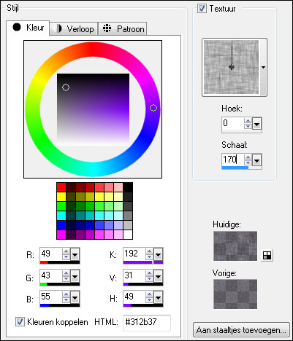The image size is (293, 341).
Task: Click the transparency checker icon beside Huidige preview
Action: coord(267,255)
